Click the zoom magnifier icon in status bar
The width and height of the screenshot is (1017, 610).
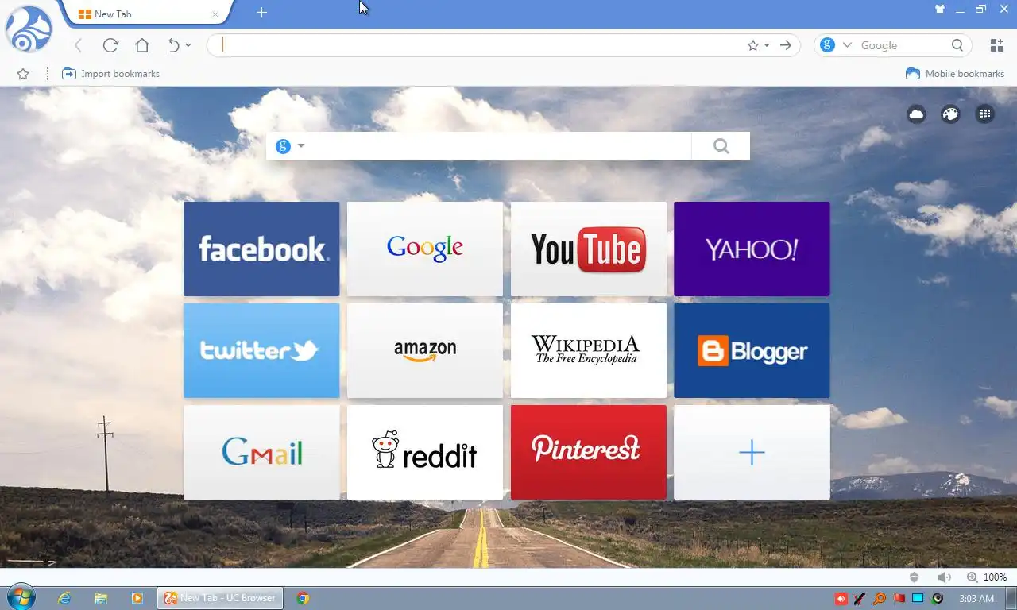tap(972, 577)
